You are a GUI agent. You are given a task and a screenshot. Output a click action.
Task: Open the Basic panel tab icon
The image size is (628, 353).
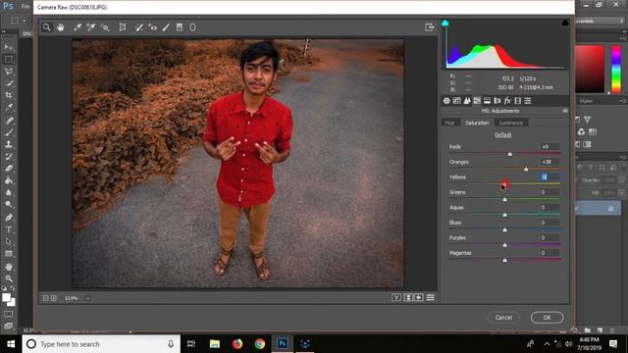pyautogui.click(x=446, y=101)
